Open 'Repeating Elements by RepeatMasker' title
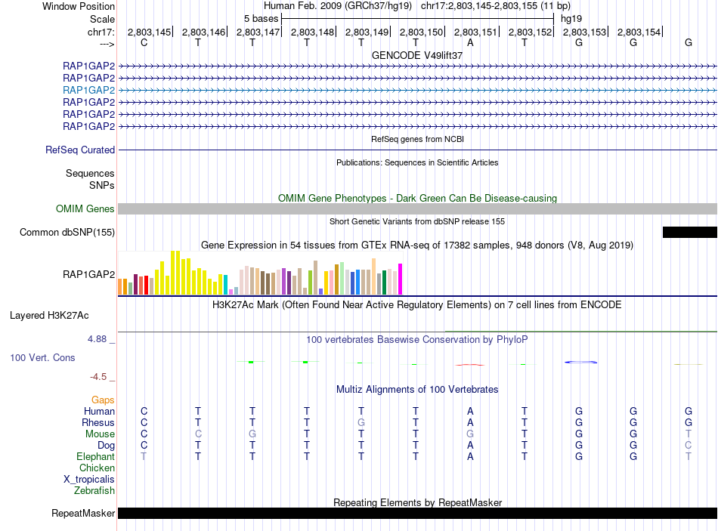Viewport: 718px width, 531px height. [x=417, y=502]
